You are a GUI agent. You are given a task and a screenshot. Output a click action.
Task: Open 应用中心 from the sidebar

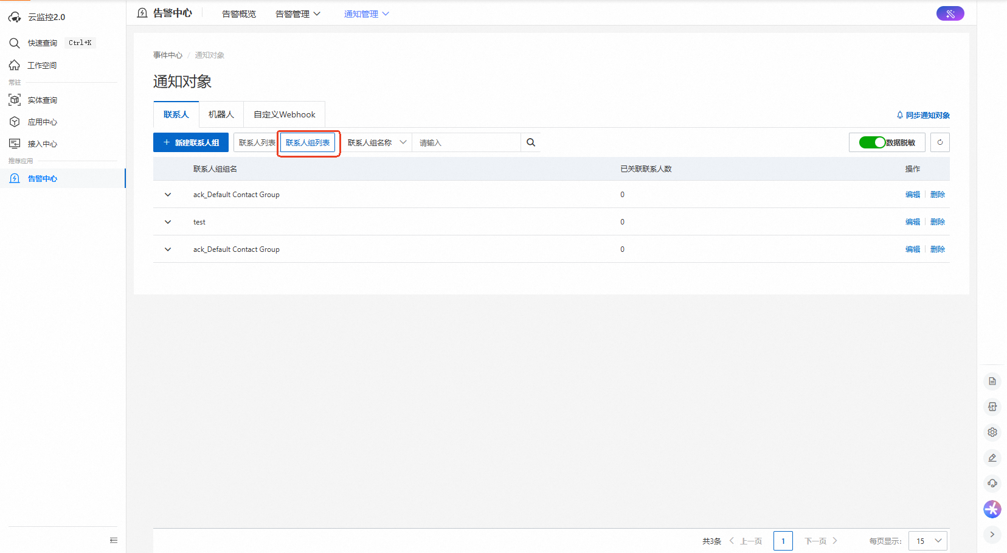click(x=42, y=122)
